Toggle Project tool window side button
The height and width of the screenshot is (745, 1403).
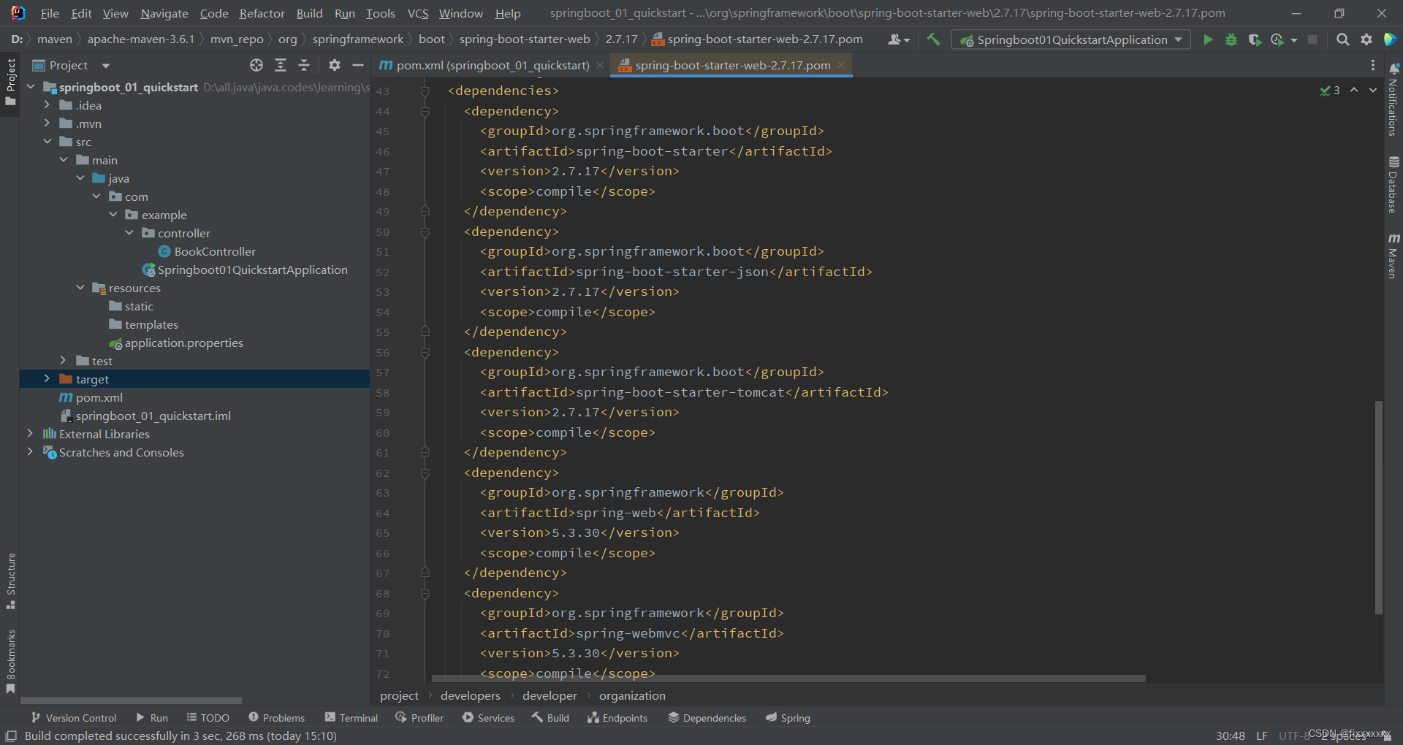(x=10, y=82)
